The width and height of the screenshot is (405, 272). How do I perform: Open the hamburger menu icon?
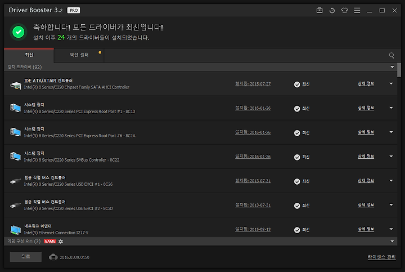point(357,10)
